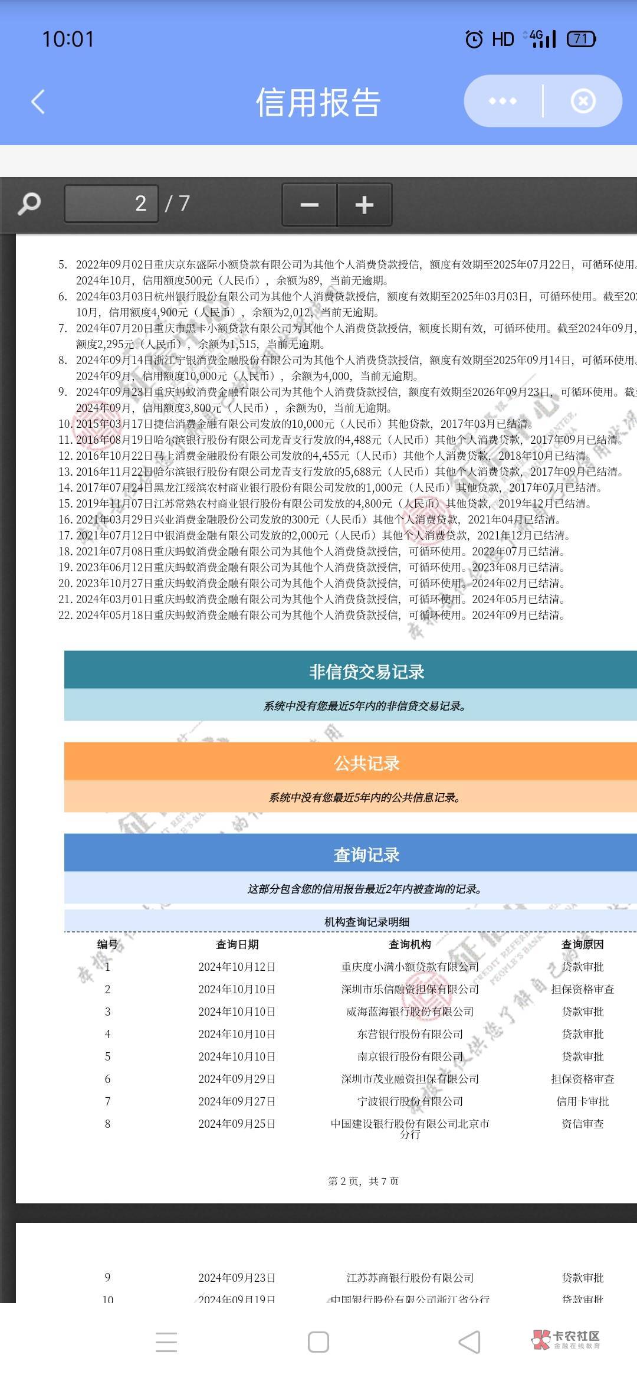Viewport: 637px width, 1381px height.
Task: Tap the 机构查询记录明细 subheading
Action: [x=366, y=922]
